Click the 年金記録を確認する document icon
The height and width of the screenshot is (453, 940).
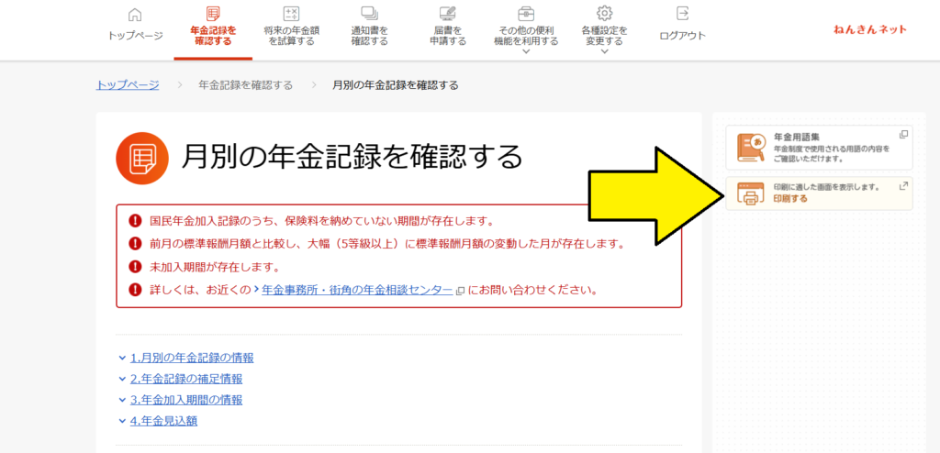click(213, 14)
